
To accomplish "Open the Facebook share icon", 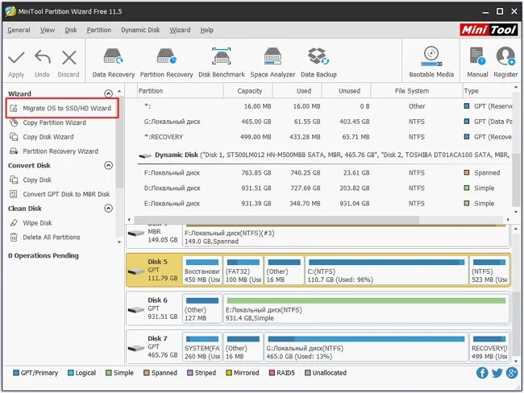I will pyautogui.click(x=481, y=373).
